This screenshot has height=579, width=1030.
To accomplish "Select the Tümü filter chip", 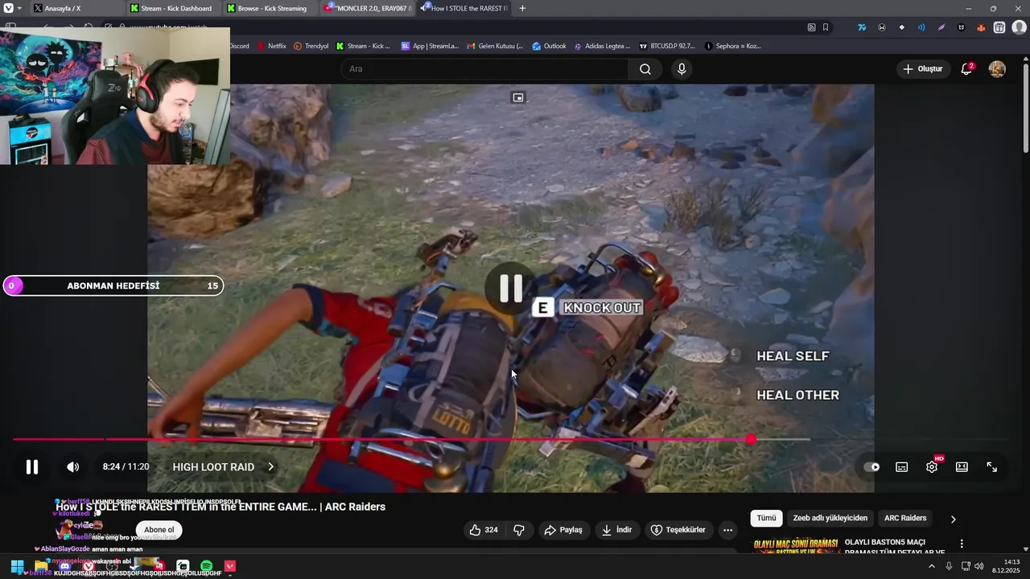I will coord(766,519).
